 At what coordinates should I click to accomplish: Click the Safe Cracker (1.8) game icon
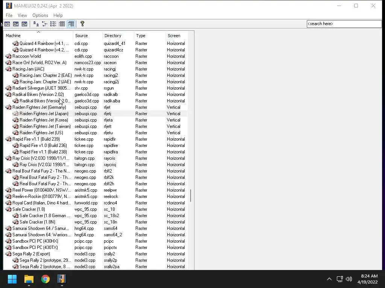(8, 209)
